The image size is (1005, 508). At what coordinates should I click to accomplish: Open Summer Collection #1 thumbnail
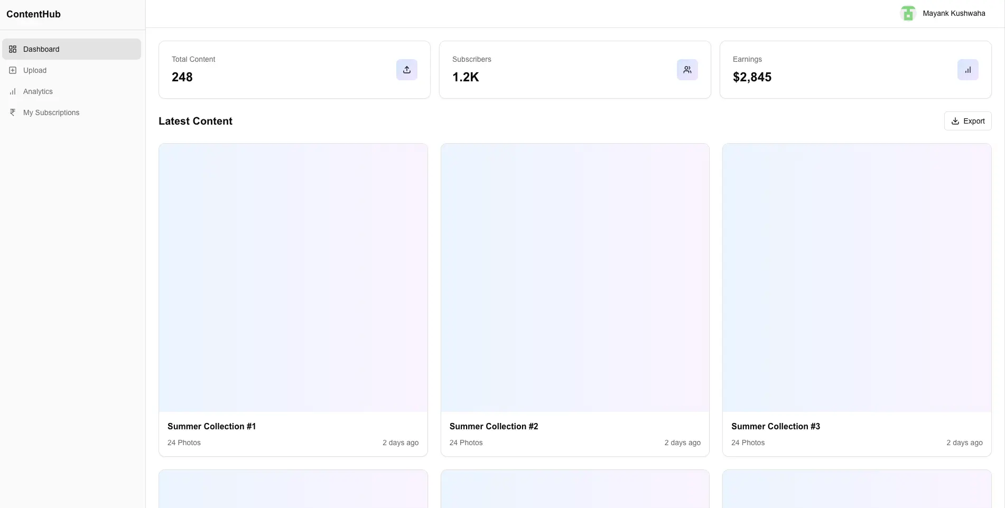click(293, 278)
